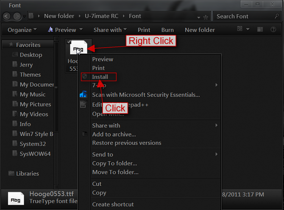Choose Scan with Microsoft Security Essentials
The width and height of the screenshot is (284, 210).
[x=146, y=95]
